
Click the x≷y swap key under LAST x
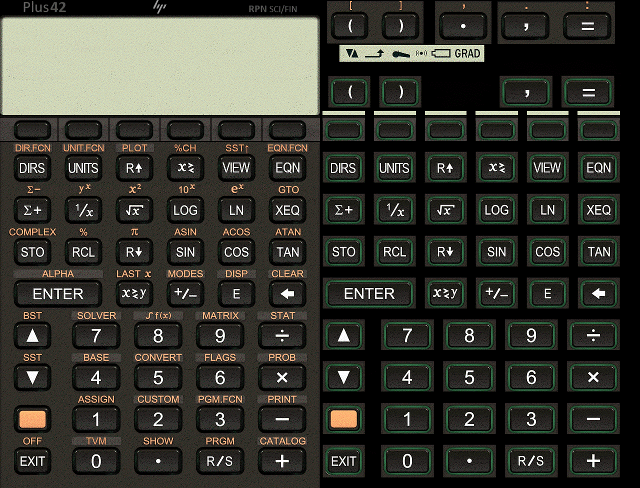click(x=134, y=293)
